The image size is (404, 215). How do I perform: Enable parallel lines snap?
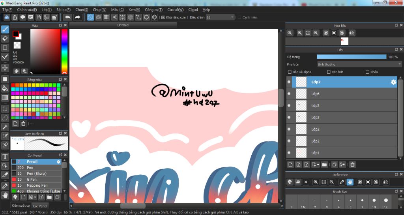[x=98, y=17]
